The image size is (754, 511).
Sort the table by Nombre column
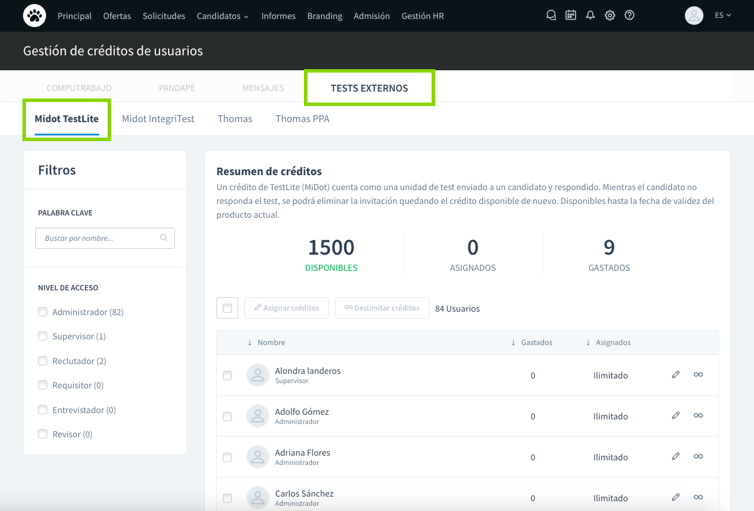(x=271, y=342)
